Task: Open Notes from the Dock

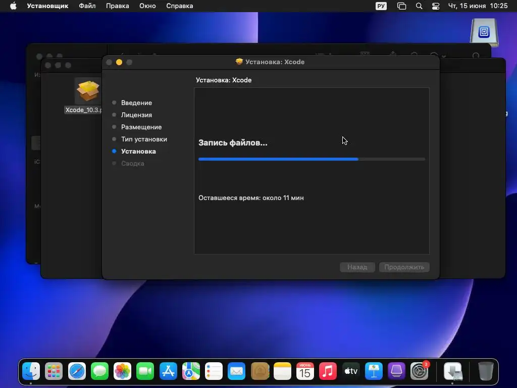Action: point(283,371)
